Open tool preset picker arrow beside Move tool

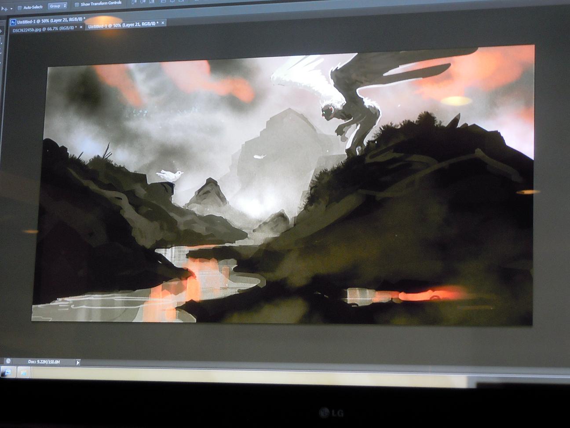tap(11, 8)
